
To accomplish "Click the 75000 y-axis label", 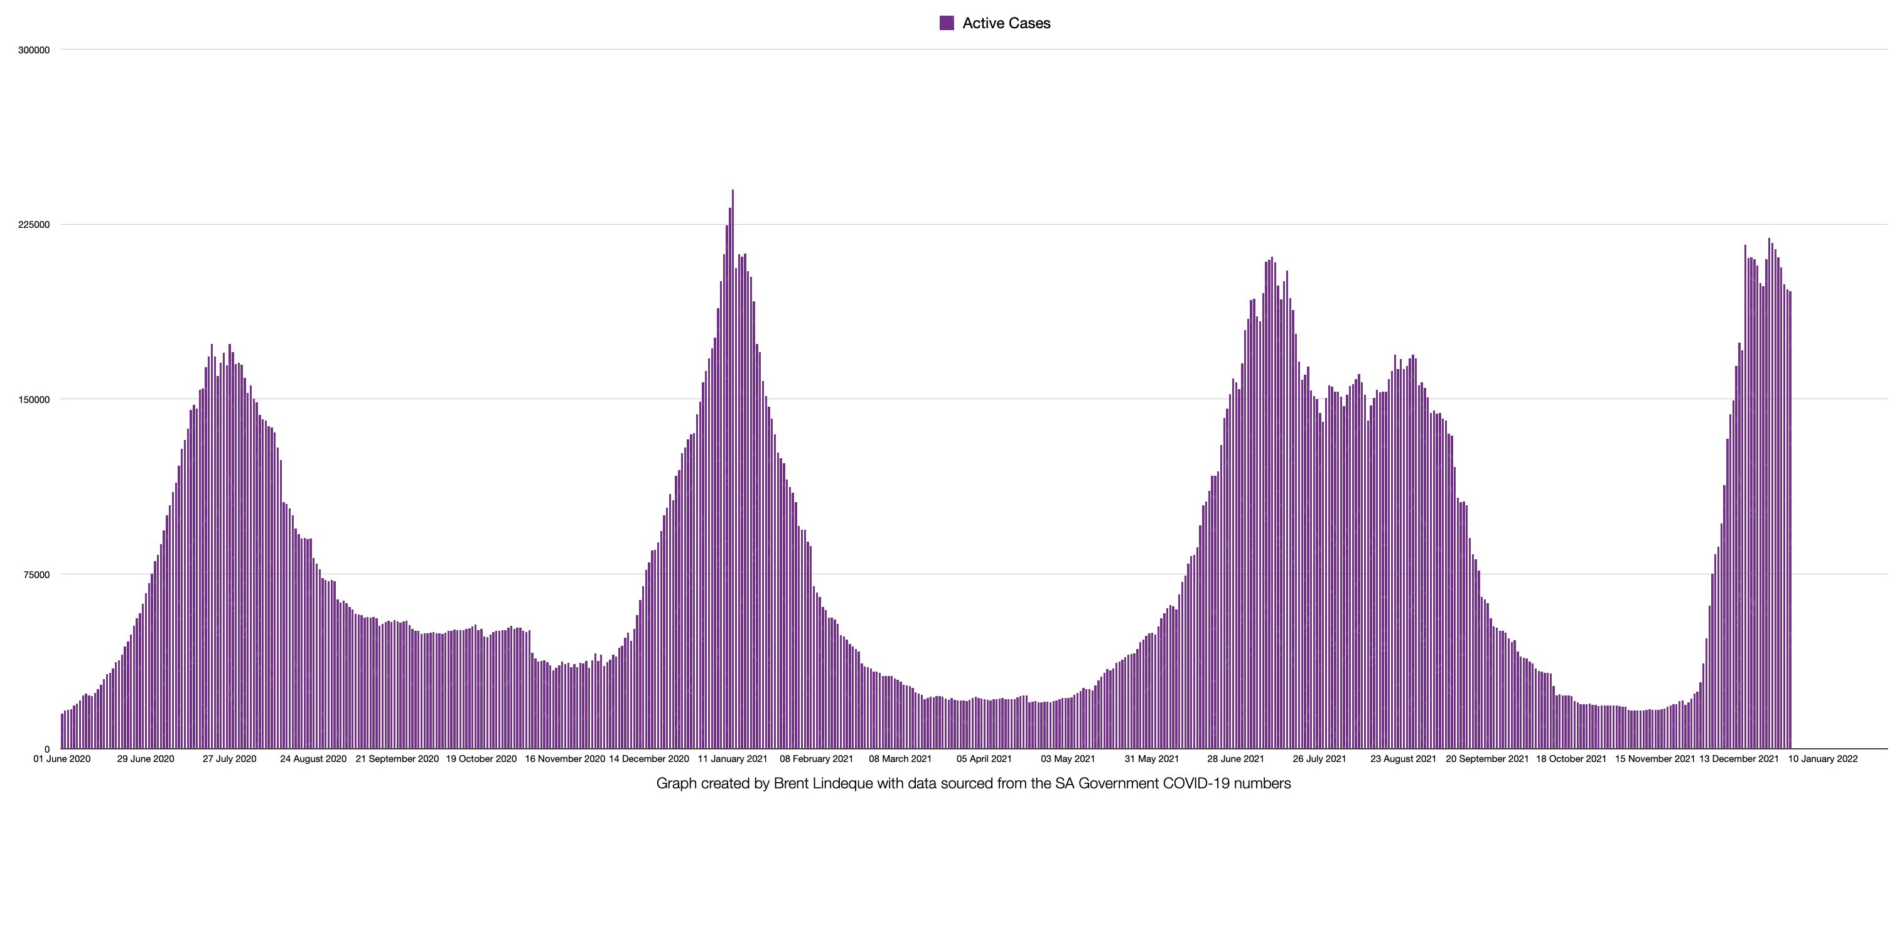I will coord(37,575).
